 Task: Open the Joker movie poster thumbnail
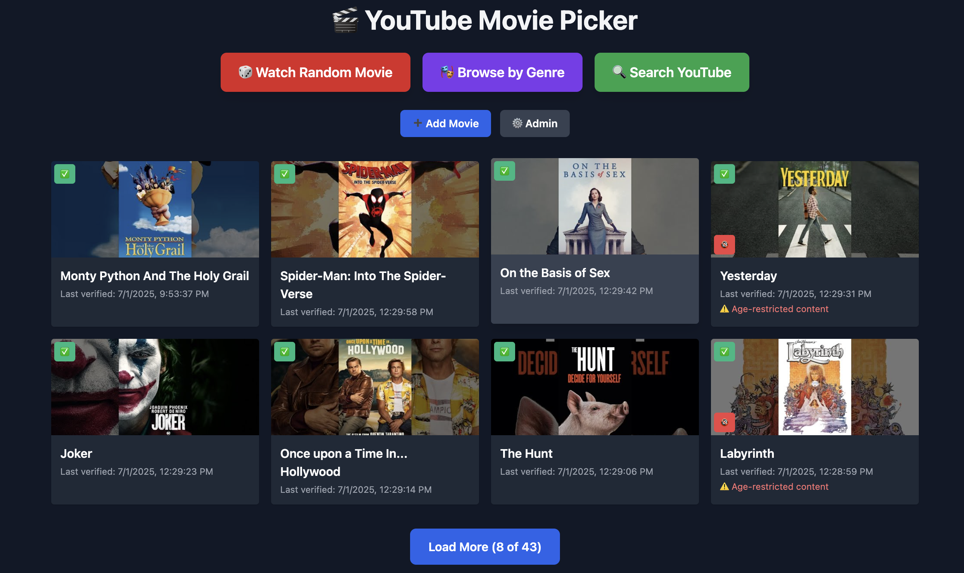click(x=155, y=387)
